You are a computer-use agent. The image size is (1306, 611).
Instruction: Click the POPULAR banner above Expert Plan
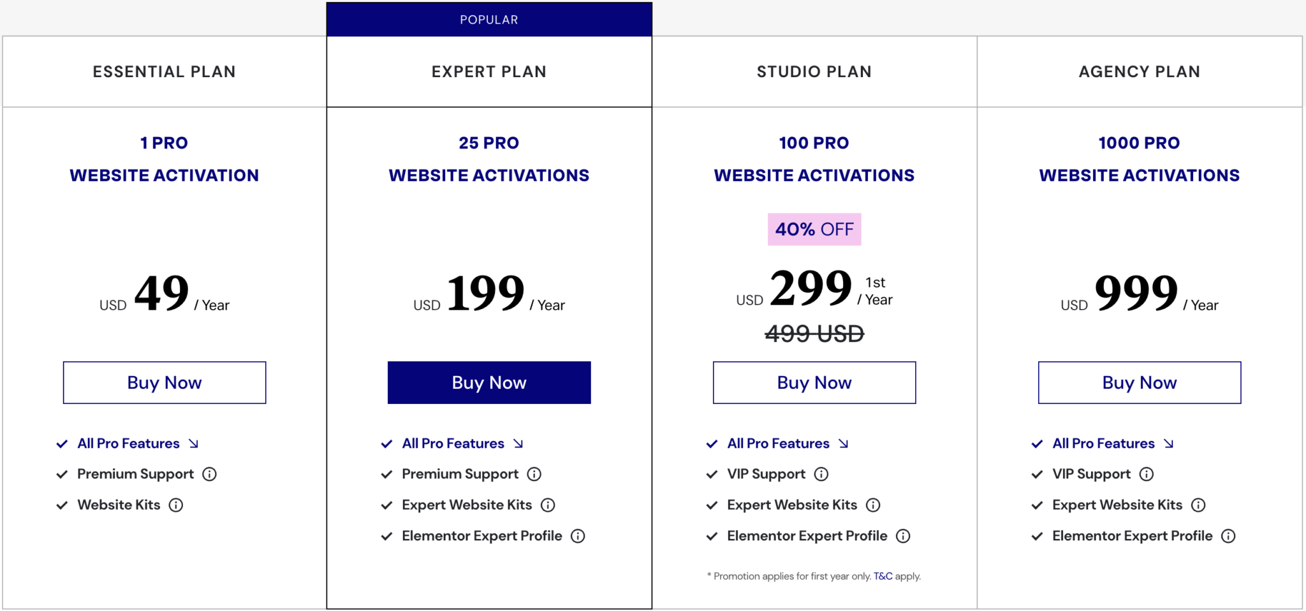[x=488, y=19]
